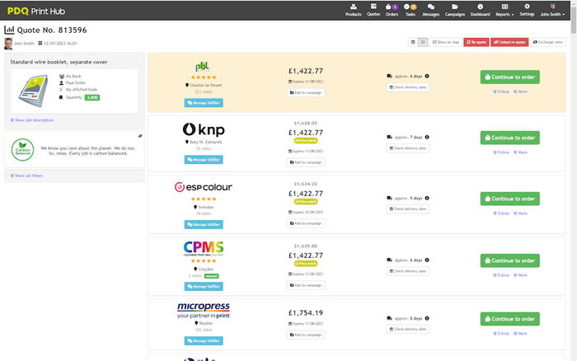Screen dimensions: 577x361
Task: Switch to list view layout icon
Action: pos(413,42)
